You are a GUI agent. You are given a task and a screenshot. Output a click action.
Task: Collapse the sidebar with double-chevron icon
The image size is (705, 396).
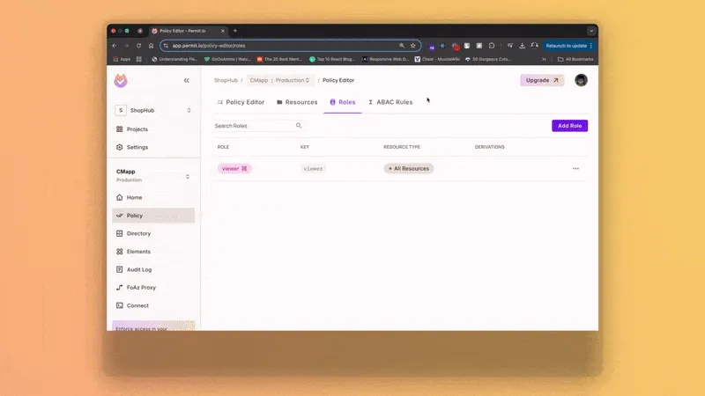pos(187,81)
